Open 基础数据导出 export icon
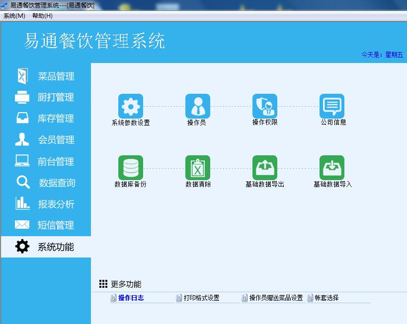407x324 pixels. click(x=265, y=167)
